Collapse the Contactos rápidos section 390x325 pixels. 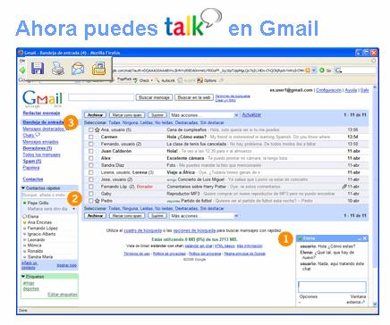click(x=23, y=188)
